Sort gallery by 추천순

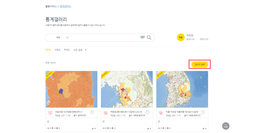[x=67, y=50]
